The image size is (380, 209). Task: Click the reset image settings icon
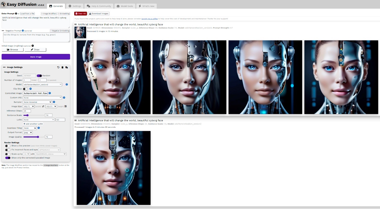tap(58, 67)
